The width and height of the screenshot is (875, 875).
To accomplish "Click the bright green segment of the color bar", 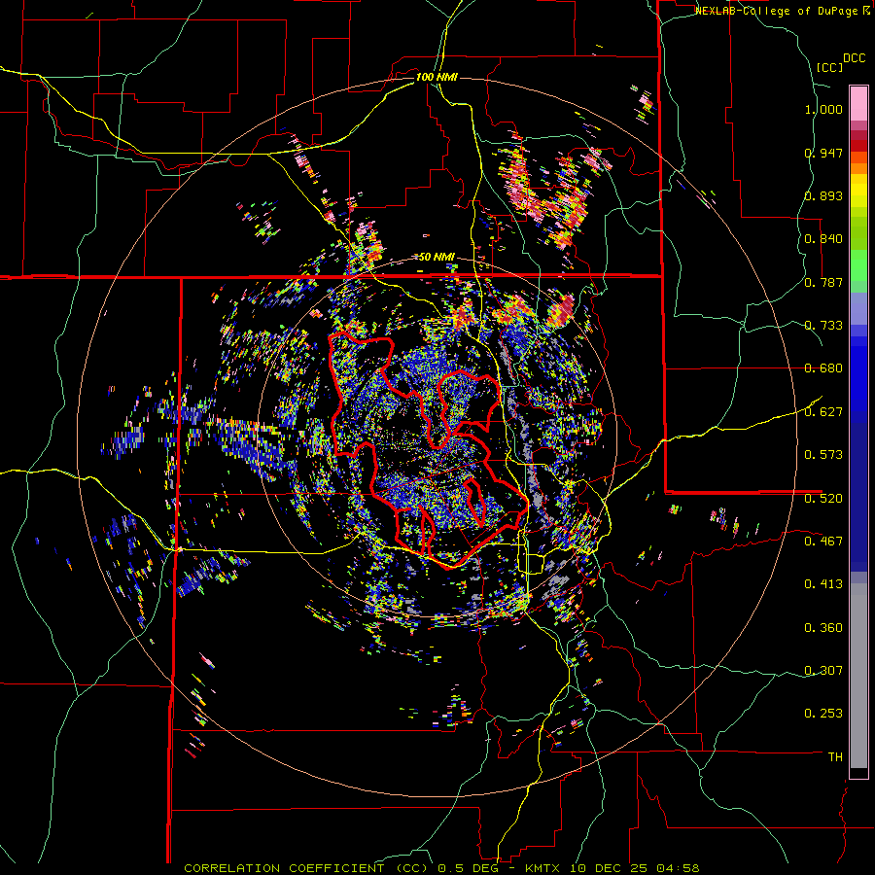I will point(858,265).
